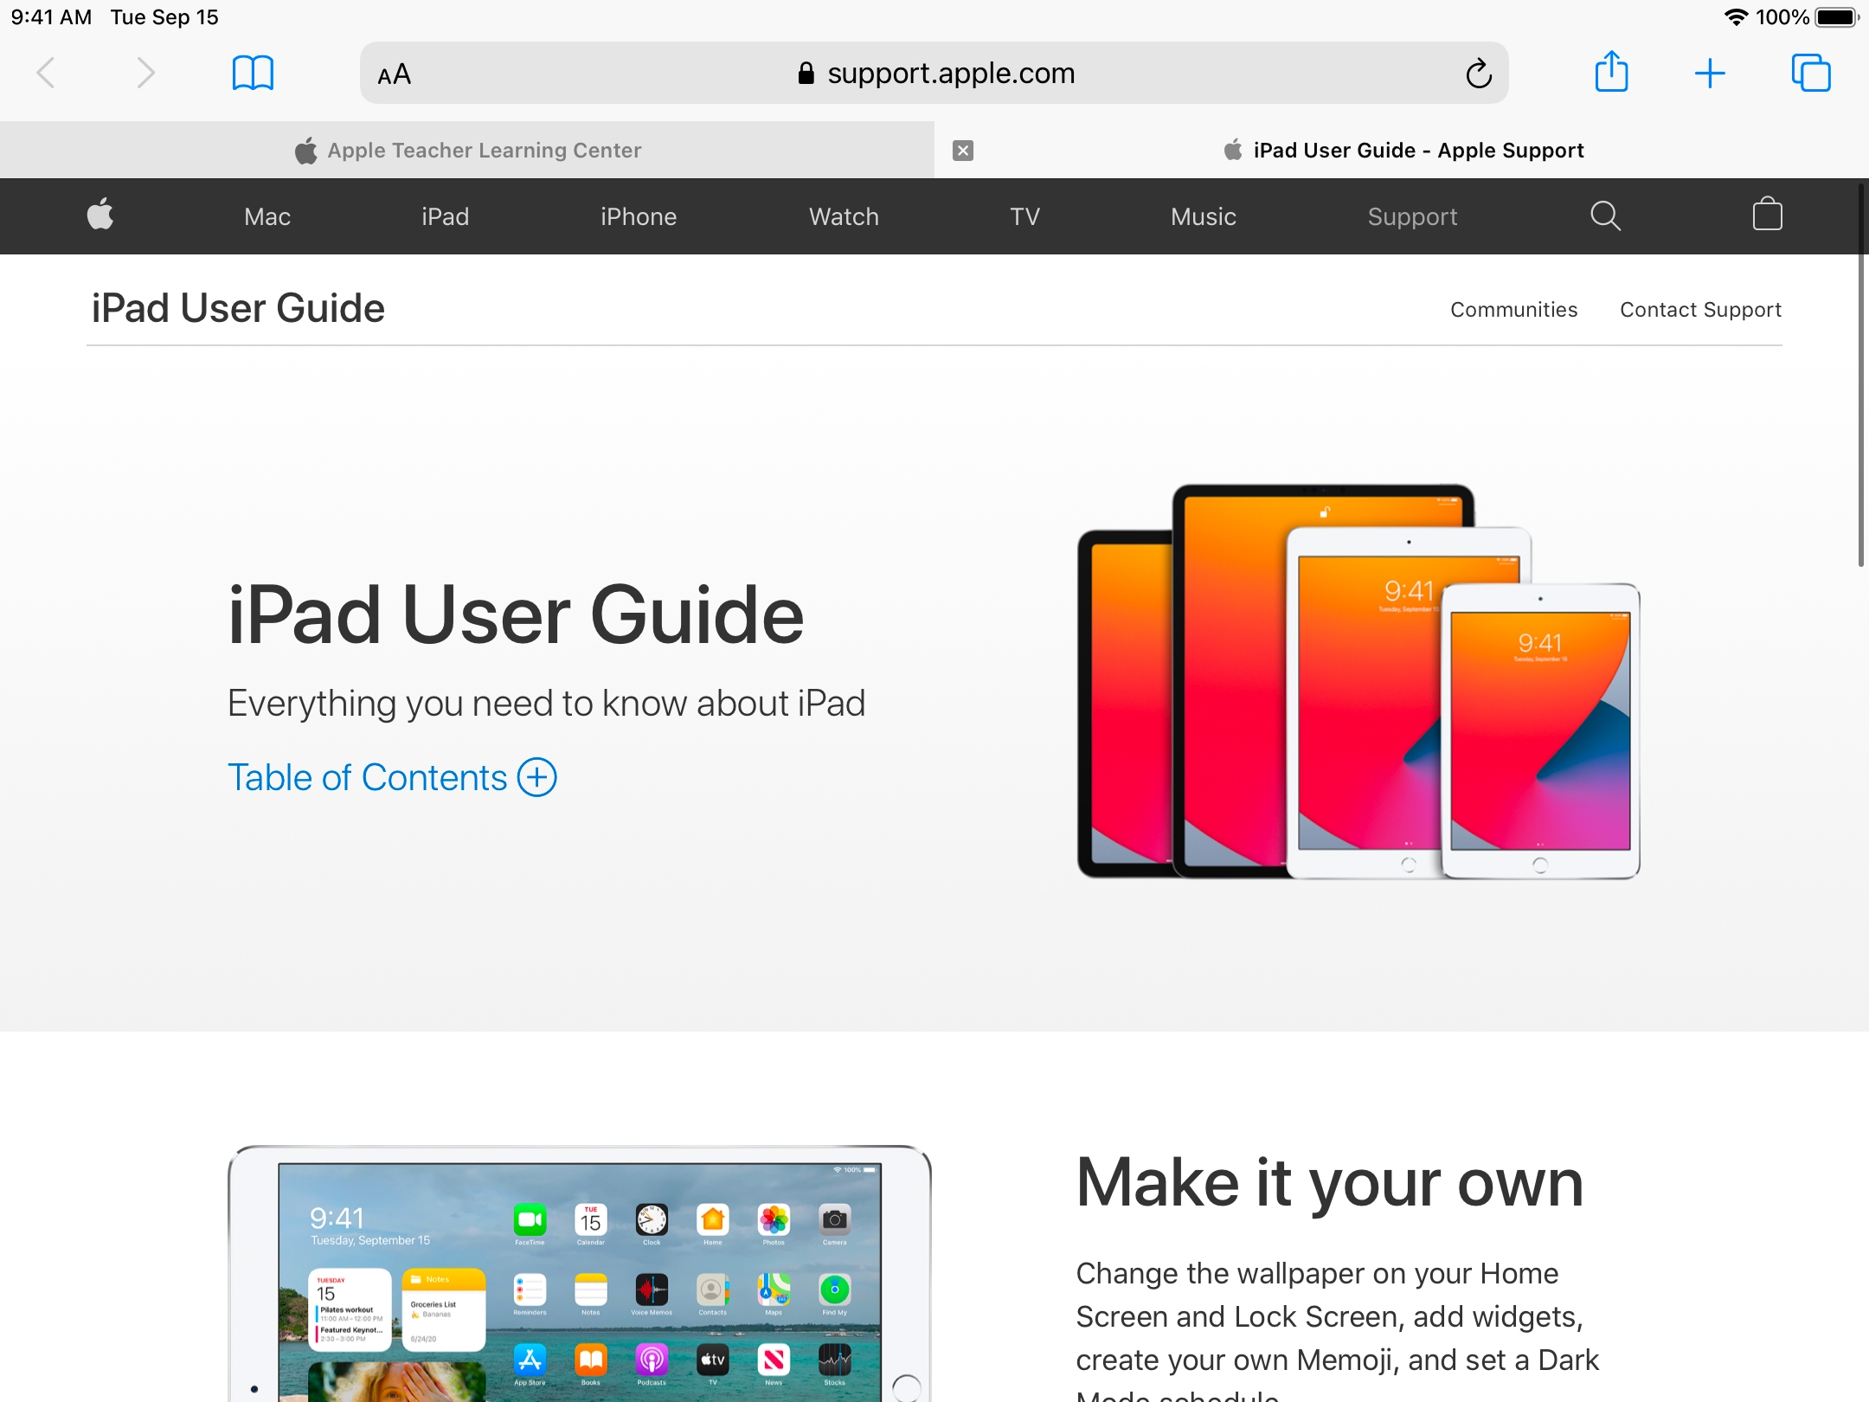
Task: Open the Music menu item
Action: (1203, 216)
